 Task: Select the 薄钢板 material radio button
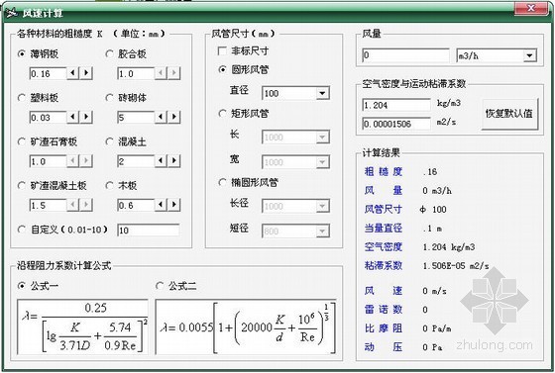point(22,54)
